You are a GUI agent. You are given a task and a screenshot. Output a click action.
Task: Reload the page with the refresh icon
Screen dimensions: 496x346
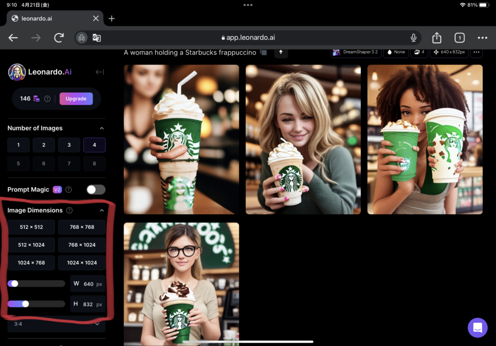59,38
